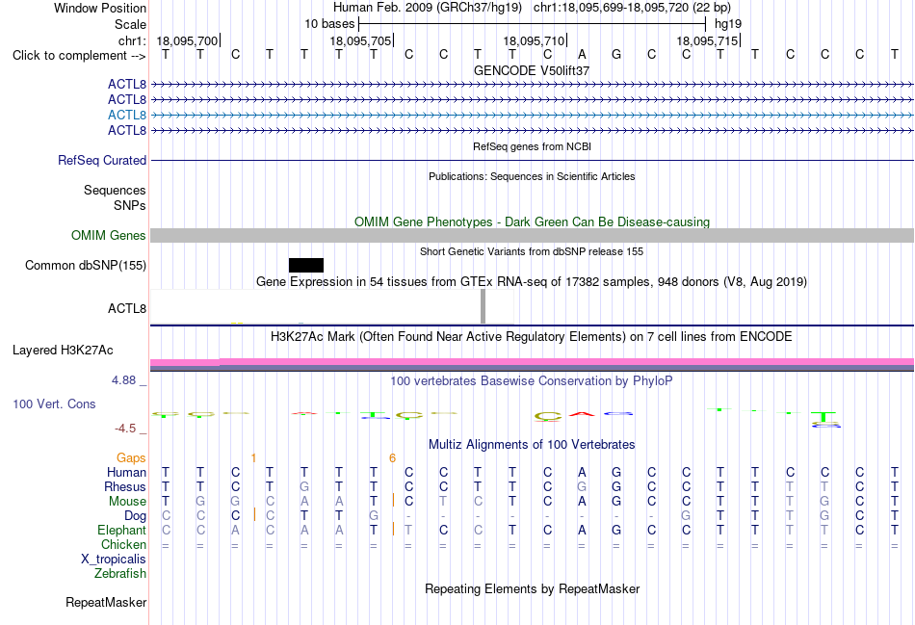Image resolution: width=915 pixels, height=625 pixels.
Task: Open 'Repeating Elements by RepeatMasker' track title
Action: (532, 588)
